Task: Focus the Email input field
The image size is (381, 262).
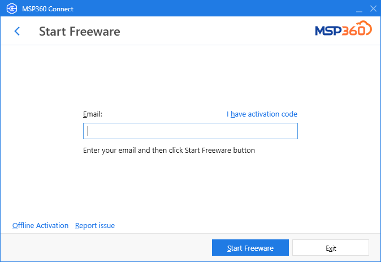Action: coord(190,131)
